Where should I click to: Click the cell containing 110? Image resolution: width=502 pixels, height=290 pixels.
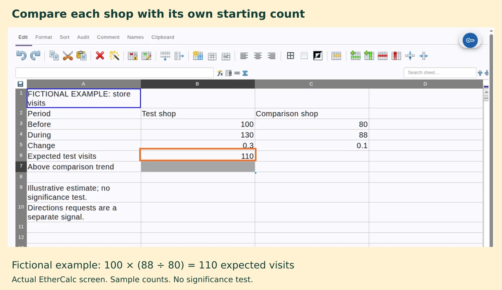198,156
